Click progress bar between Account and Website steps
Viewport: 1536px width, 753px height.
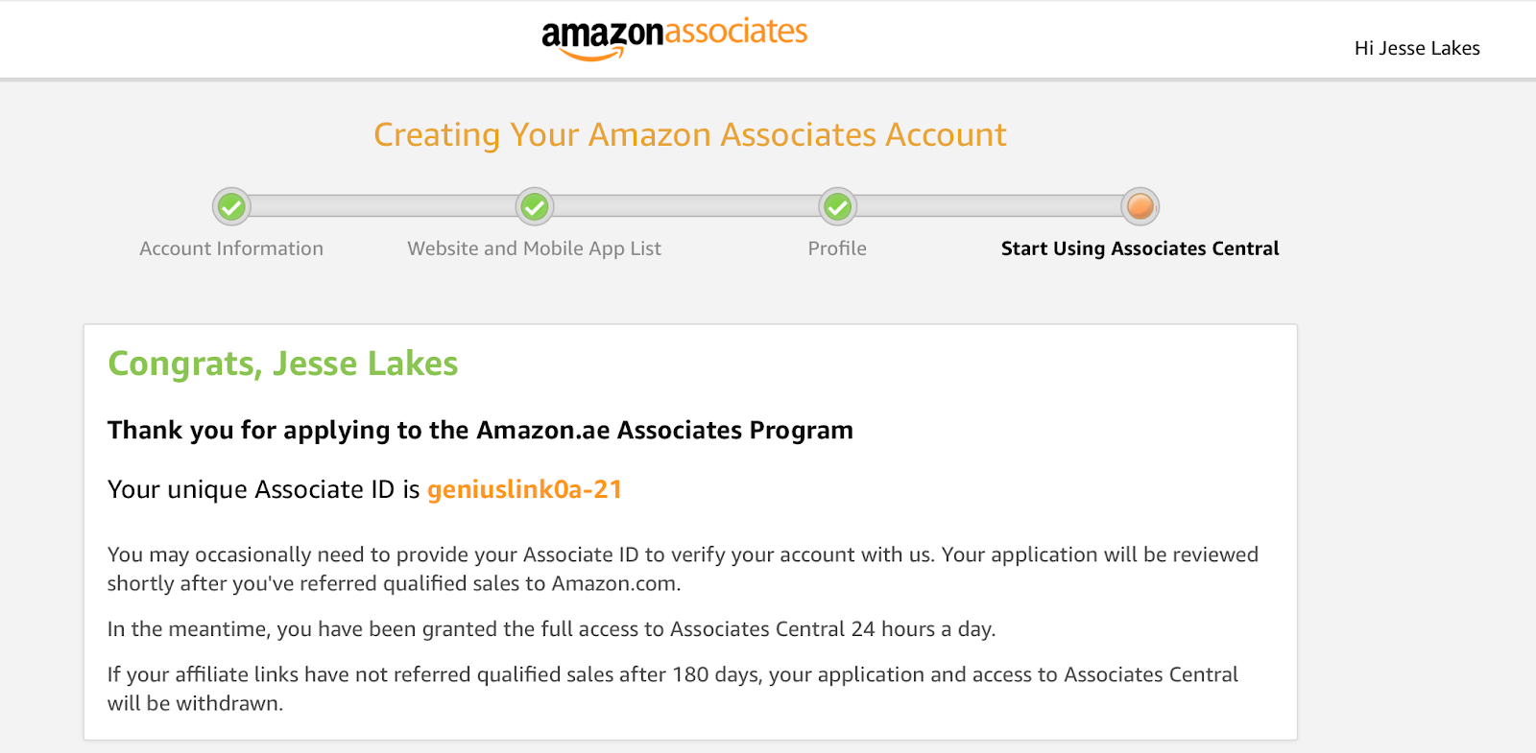[383, 206]
